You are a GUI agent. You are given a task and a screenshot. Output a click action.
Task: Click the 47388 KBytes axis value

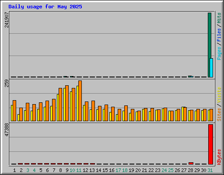click(x=7, y=129)
